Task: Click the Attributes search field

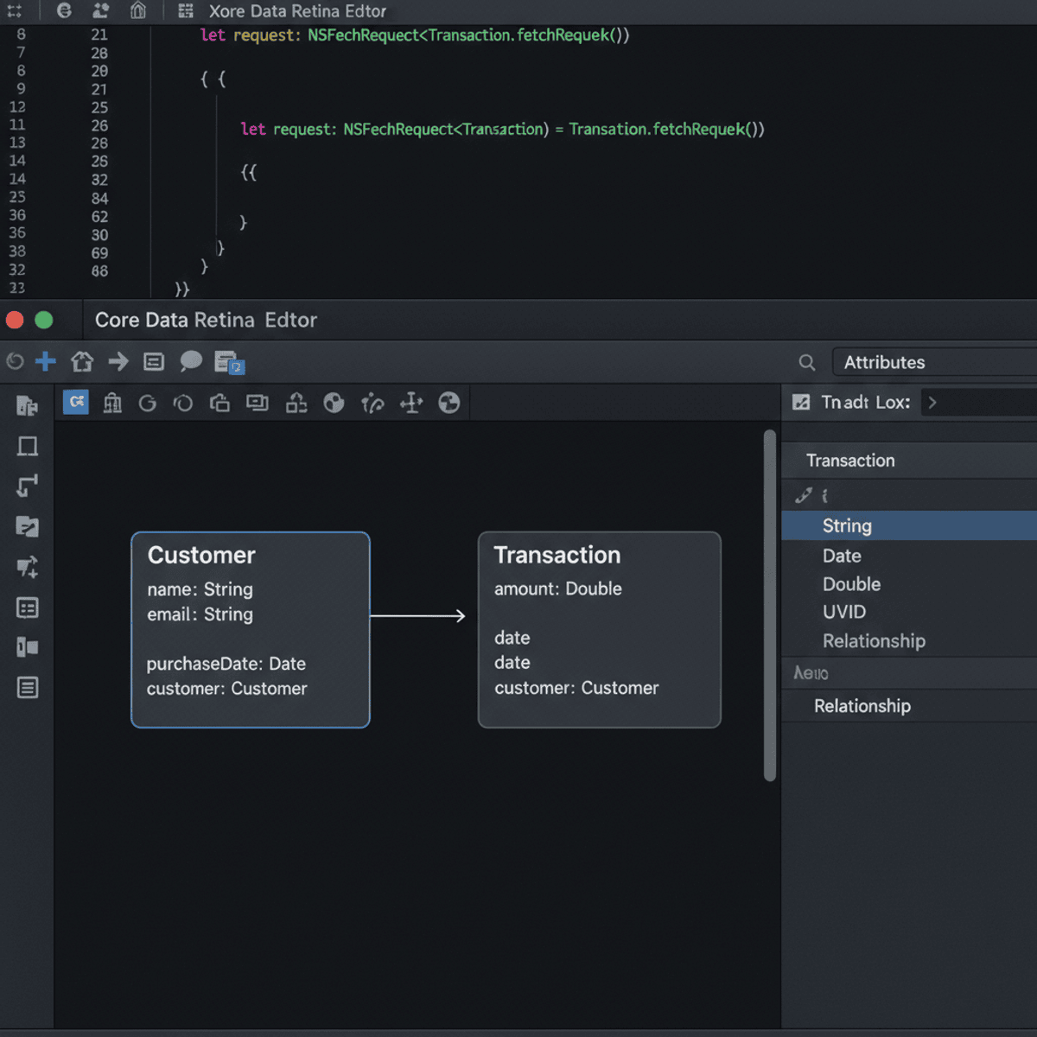Action: [933, 362]
